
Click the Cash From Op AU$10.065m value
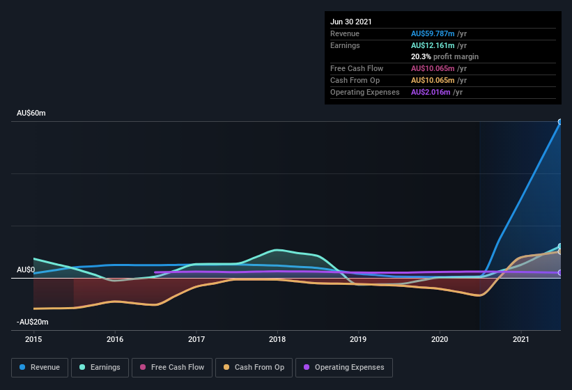click(433, 80)
